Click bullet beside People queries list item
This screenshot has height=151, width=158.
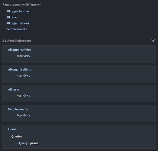pos(3,29)
